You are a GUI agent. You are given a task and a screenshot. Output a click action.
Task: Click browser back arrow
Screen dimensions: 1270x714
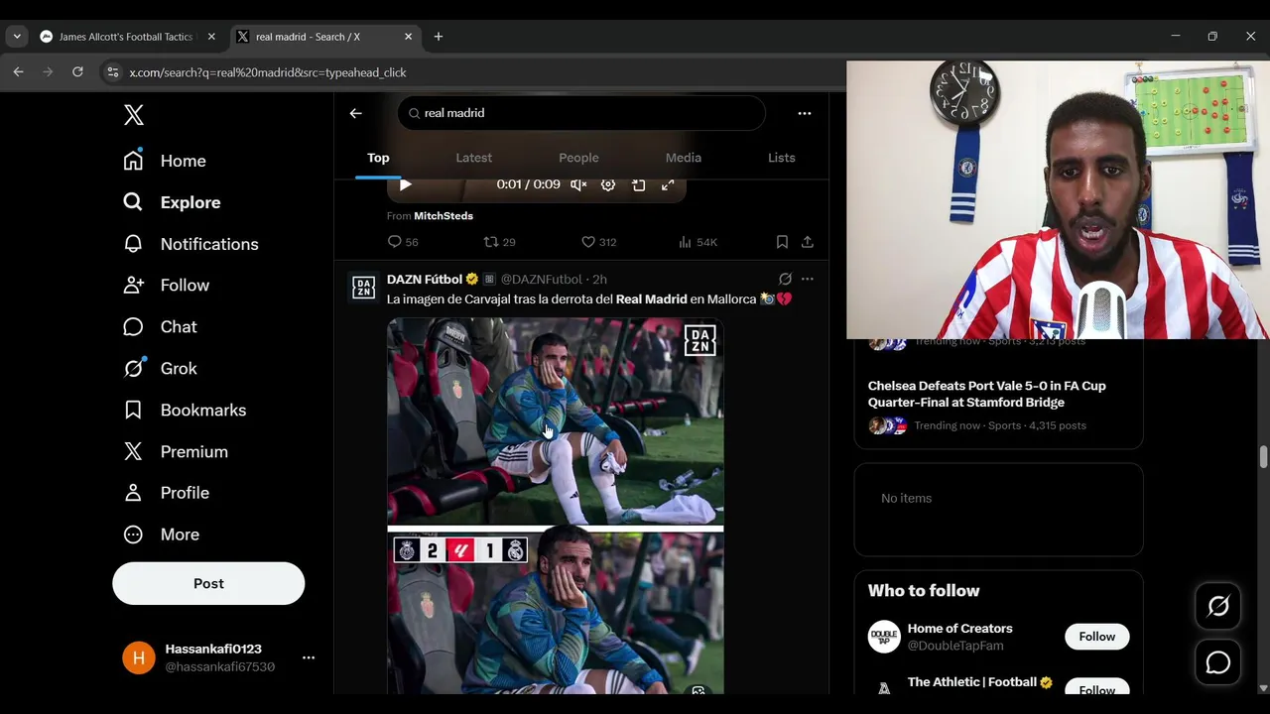18,72
